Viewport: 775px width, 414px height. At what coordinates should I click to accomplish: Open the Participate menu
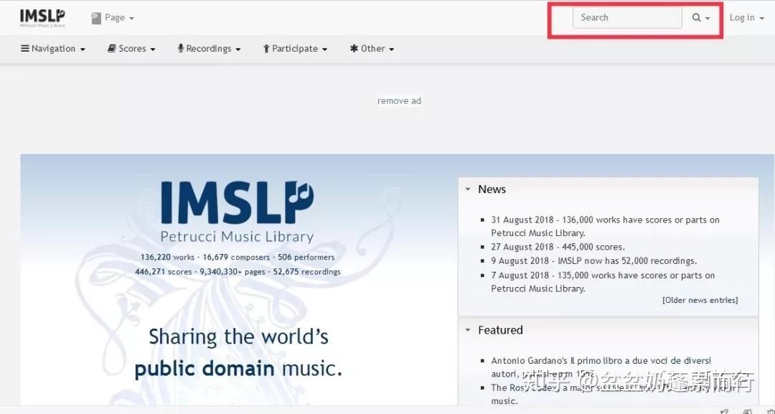pos(294,48)
